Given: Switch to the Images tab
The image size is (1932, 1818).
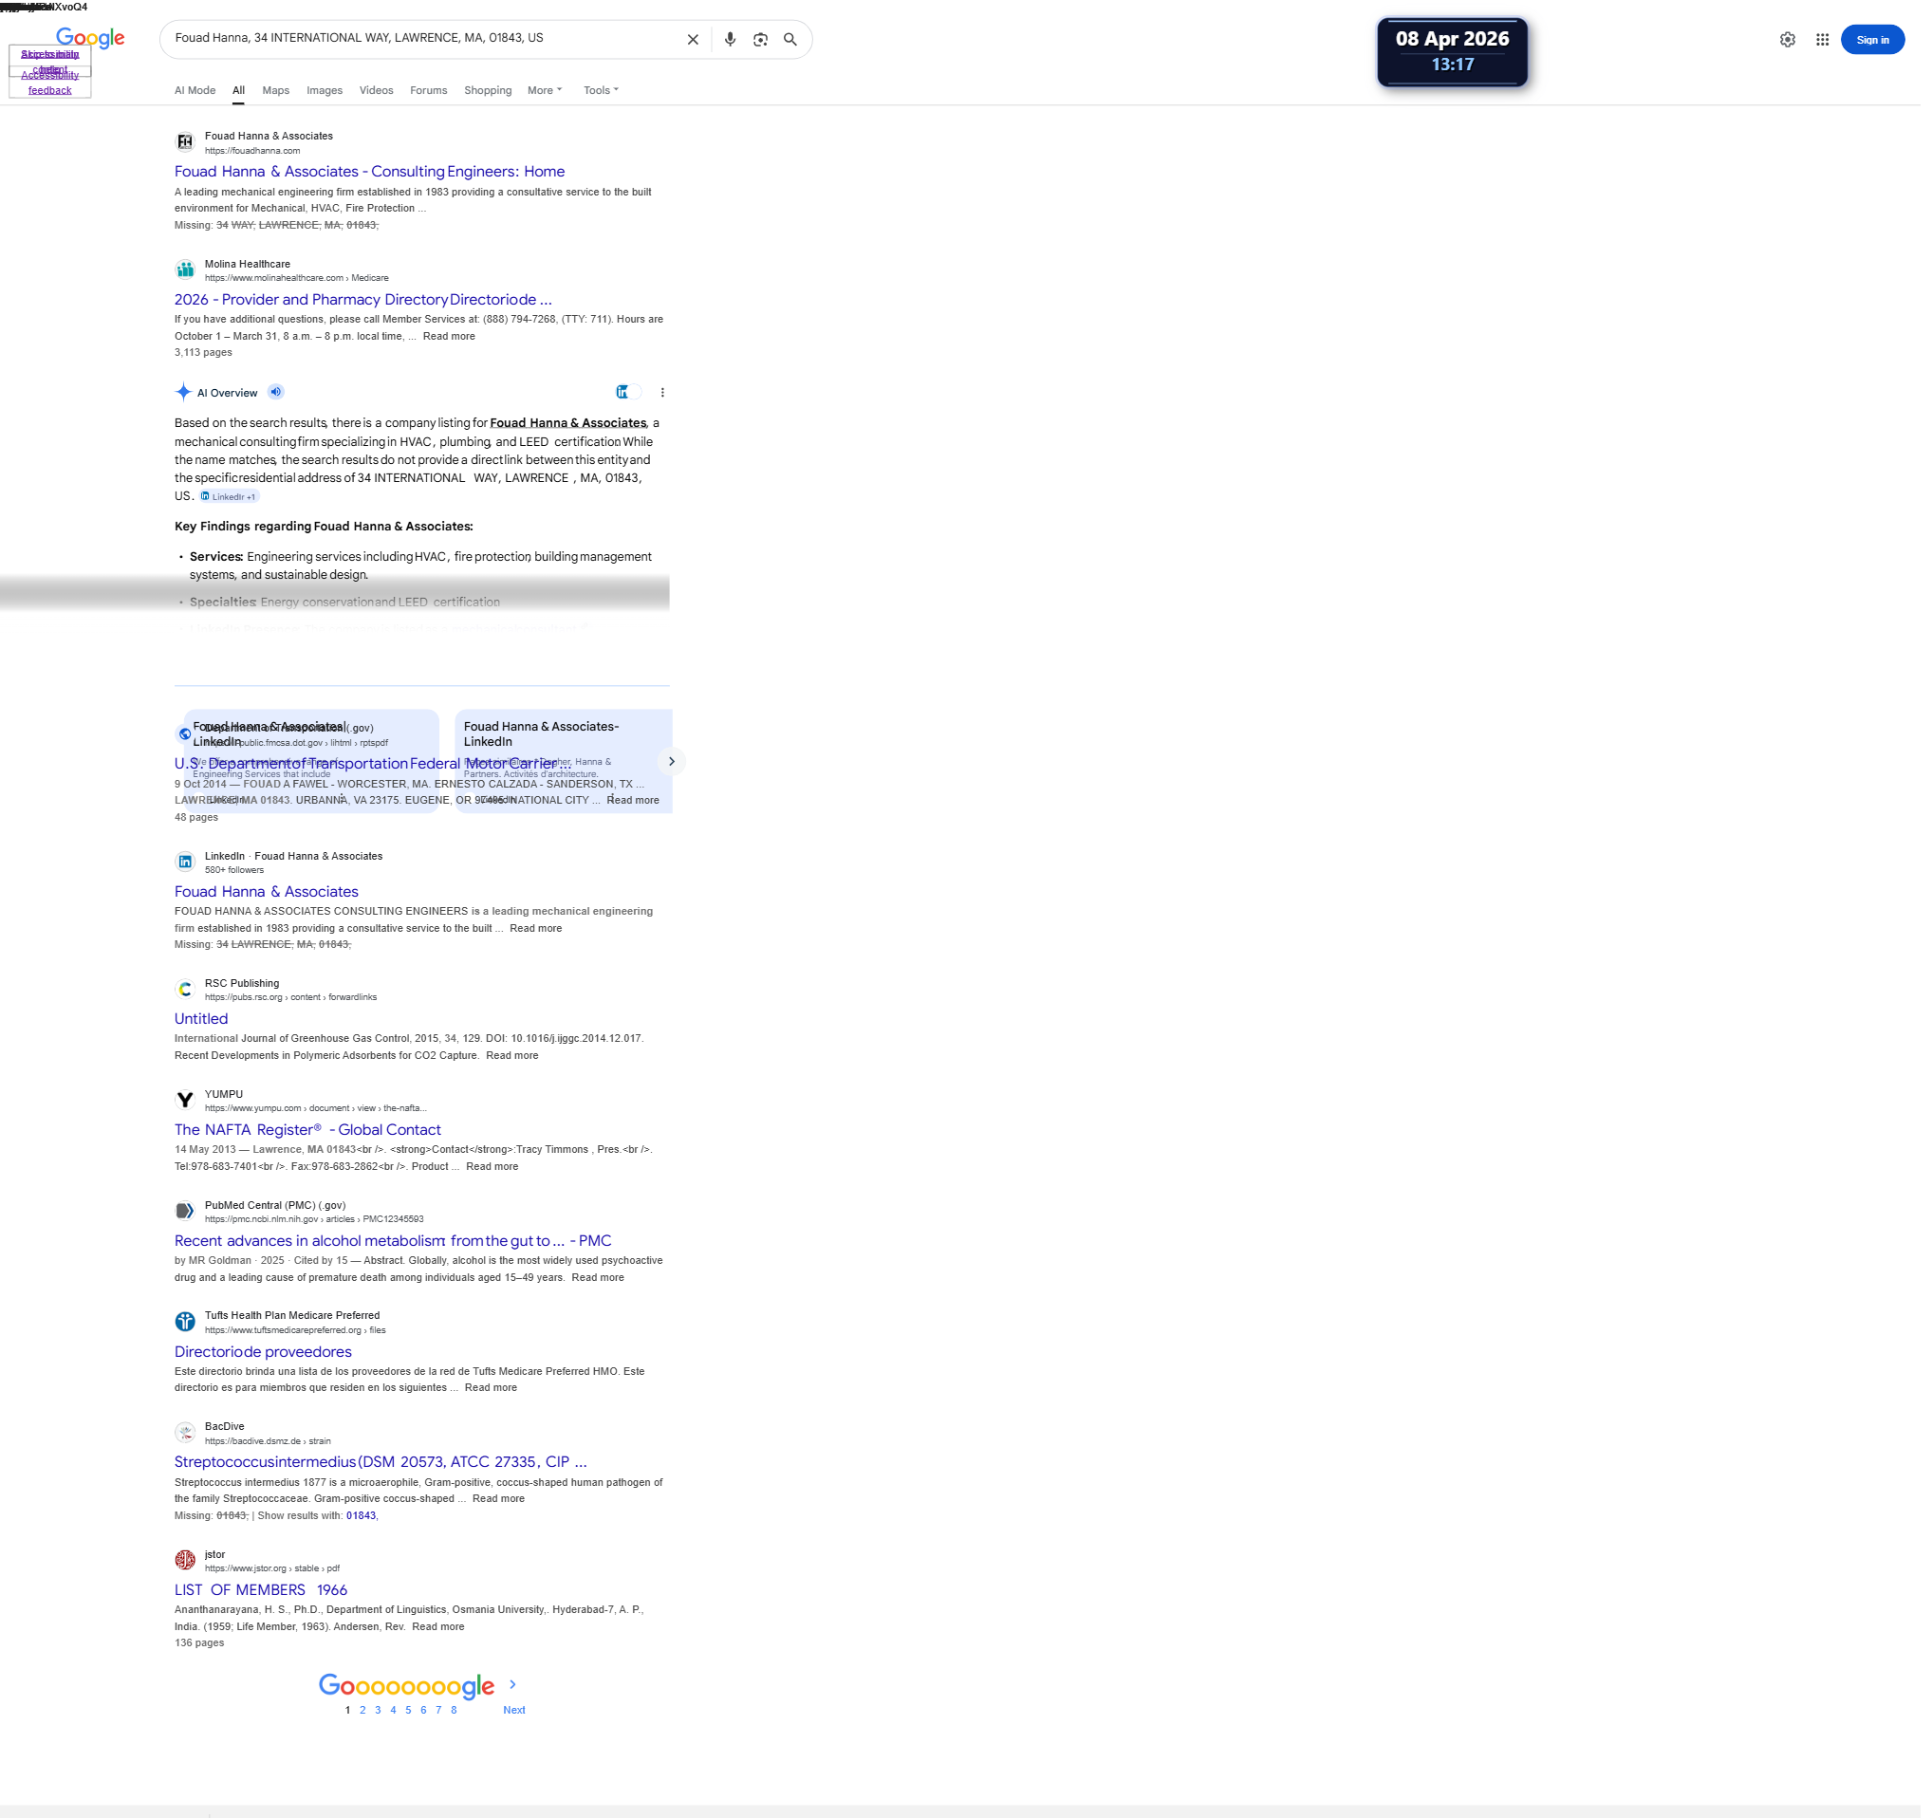Looking at the screenshot, I should (x=326, y=90).
